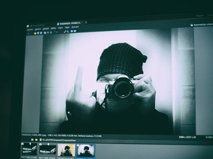Click the folder icon directly before G:\_all path
The width and height of the screenshot is (213, 159).
tap(41, 140)
